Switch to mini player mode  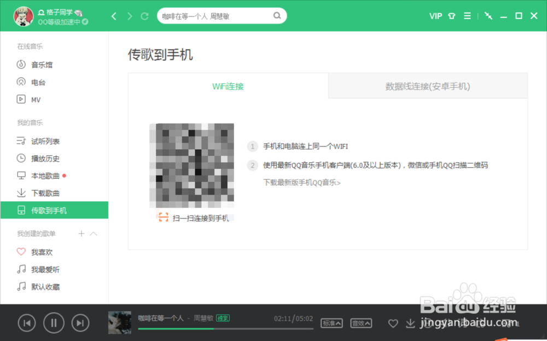coord(488,16)
